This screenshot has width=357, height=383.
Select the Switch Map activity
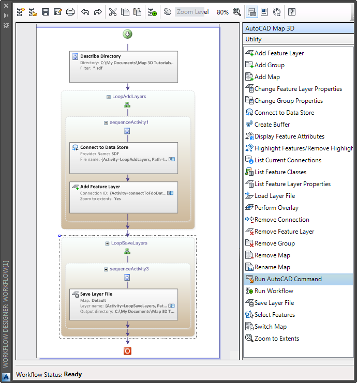pos(299,327)
